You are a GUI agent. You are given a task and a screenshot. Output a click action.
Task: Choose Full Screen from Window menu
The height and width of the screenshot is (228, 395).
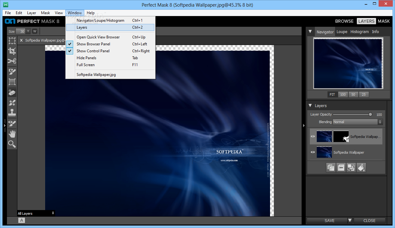coord(110,65)
